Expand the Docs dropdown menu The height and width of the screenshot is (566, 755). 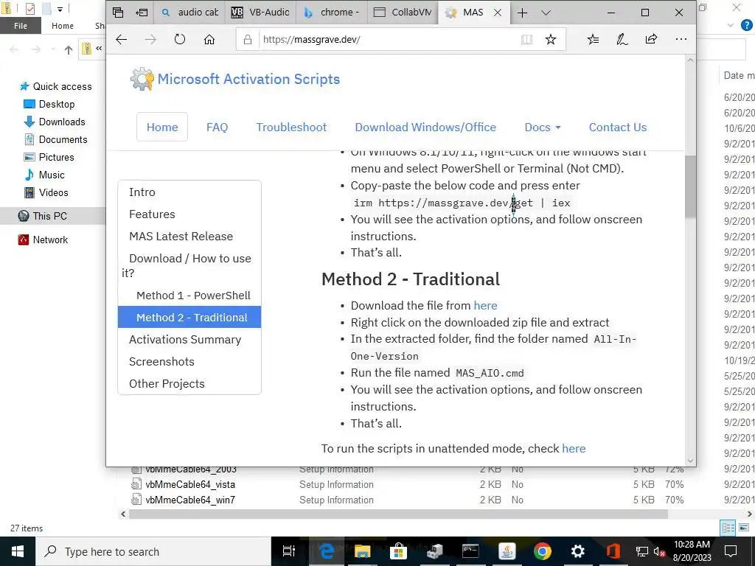coord(543,127)
